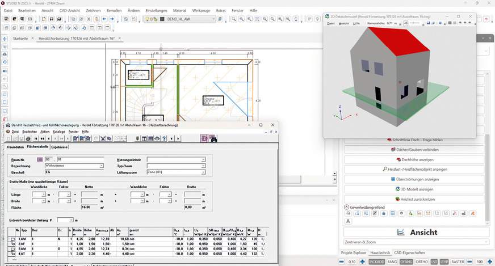
Task: Click the camera slider in 3D window toolbar
Action: tap(416, 23)
